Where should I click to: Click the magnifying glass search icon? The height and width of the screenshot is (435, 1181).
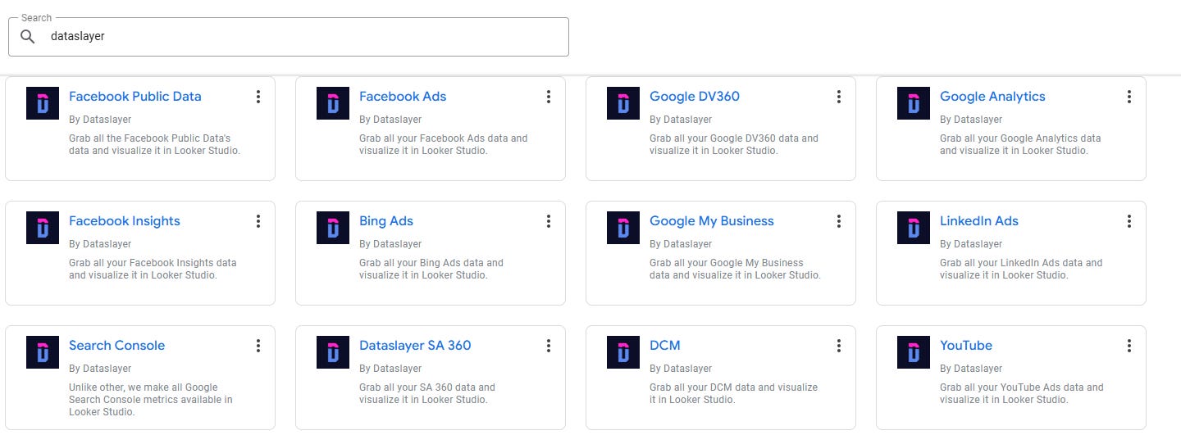pos(28,37)
